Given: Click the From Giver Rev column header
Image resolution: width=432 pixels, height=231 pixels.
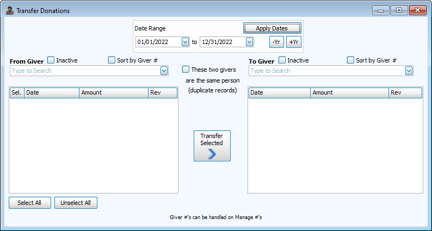Looking at the screenshot, I should coord(162,93).
